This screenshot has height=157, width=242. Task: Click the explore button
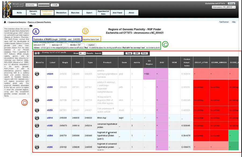91,45
